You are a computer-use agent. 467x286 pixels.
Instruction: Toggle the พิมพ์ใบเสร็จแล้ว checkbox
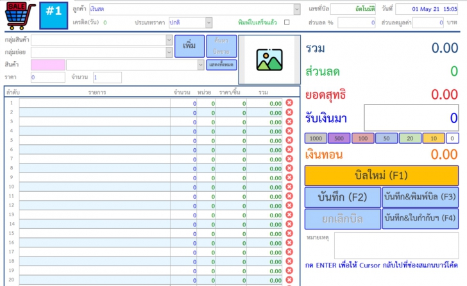287,22
